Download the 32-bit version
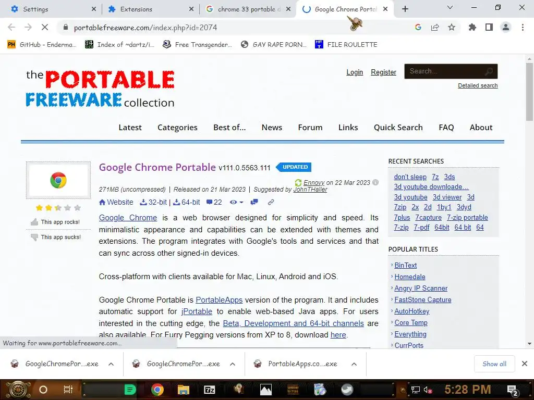This screenshot has height=400, width=534. pos(154,203)
